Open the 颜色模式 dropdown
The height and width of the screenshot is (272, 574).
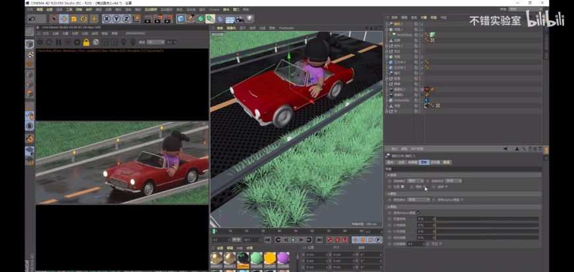[x=418, y=200]
